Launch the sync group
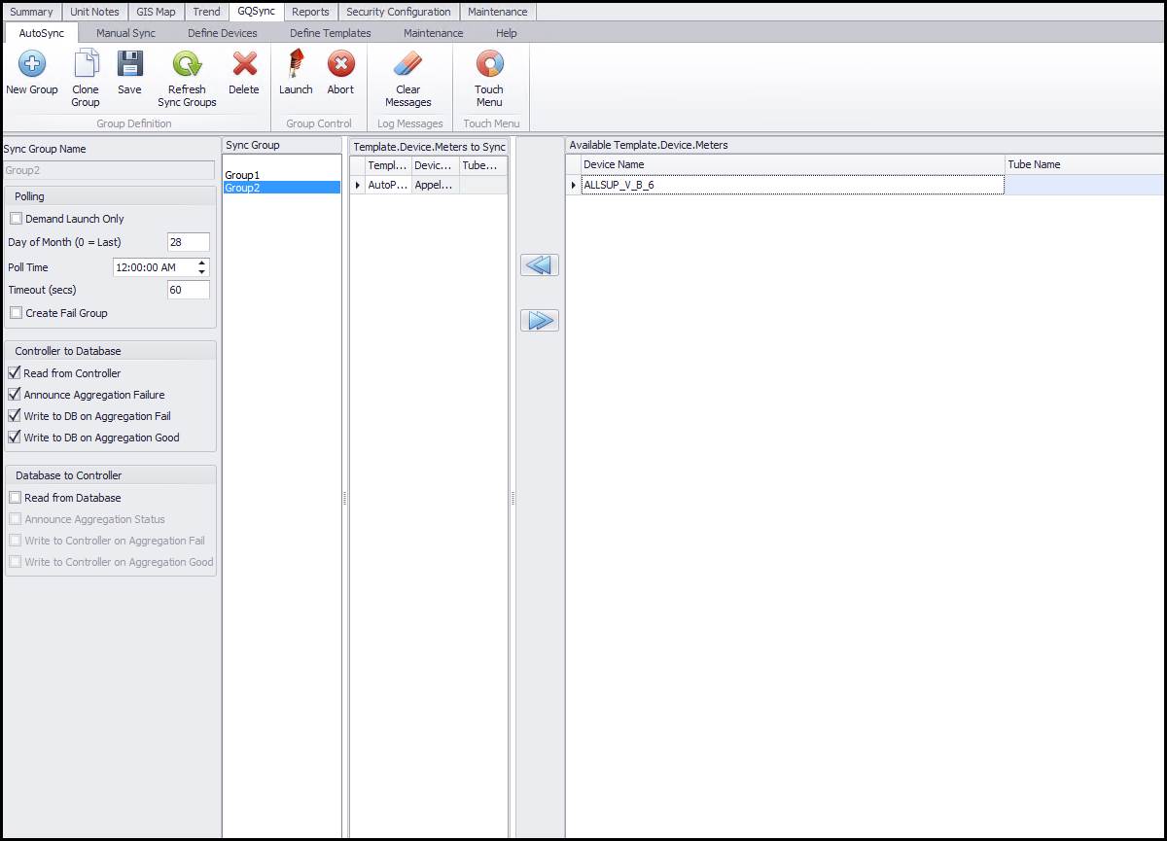 [x=296, y=65]
